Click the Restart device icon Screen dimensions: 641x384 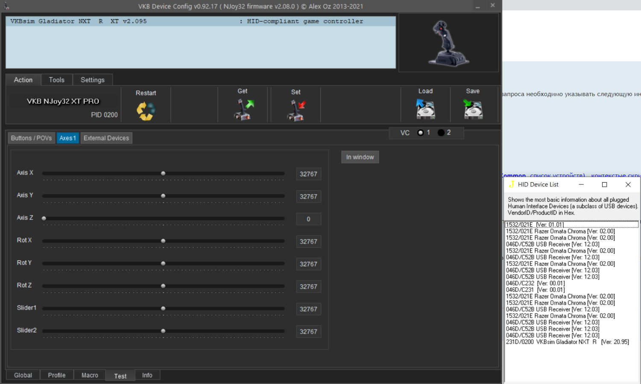[x=146, y=111]
